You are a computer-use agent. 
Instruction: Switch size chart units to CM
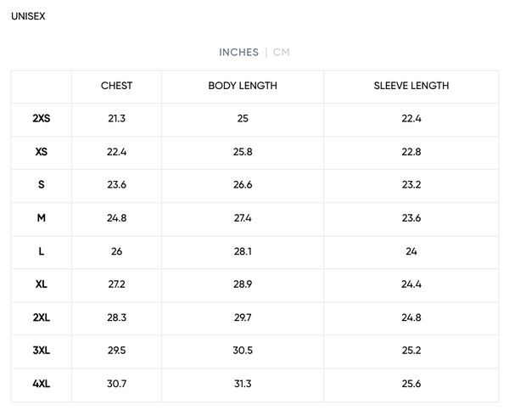click(282, 53)
